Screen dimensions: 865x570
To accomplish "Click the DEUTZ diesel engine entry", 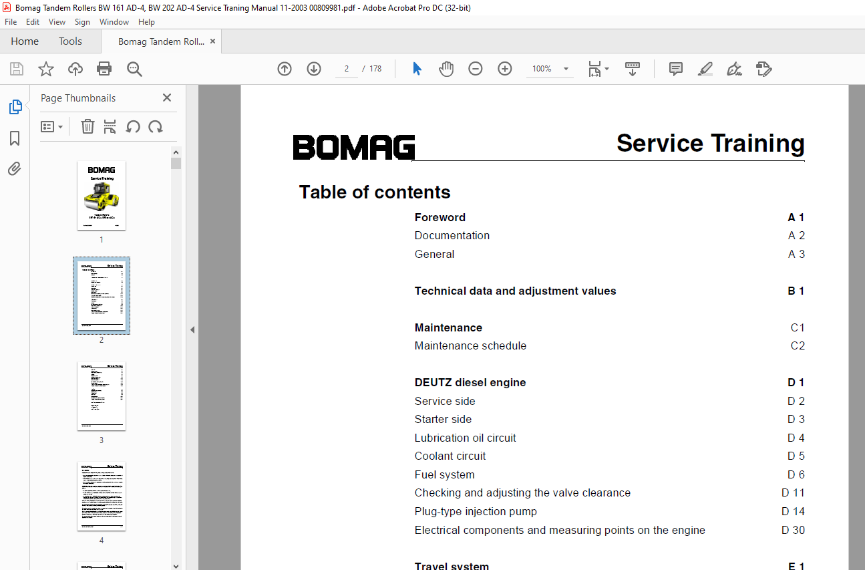I will (470, 382).
